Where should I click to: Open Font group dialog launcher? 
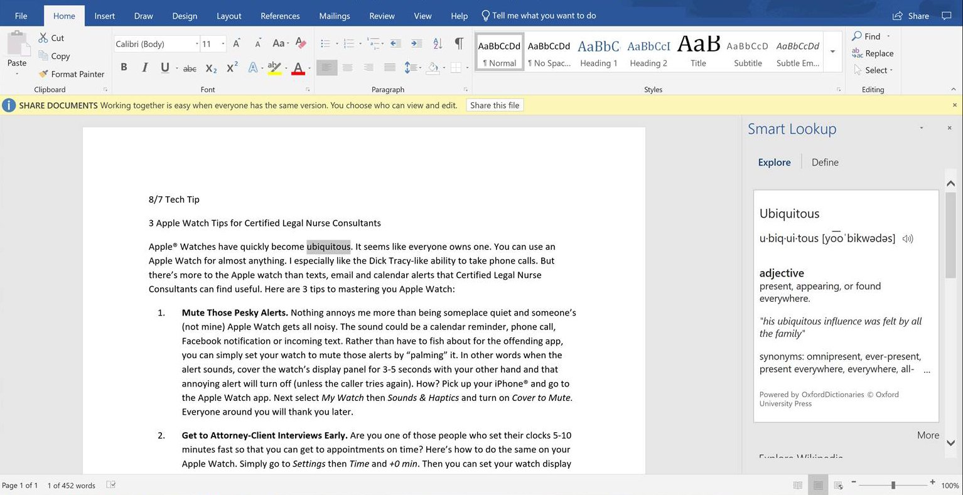coord(308,90)
